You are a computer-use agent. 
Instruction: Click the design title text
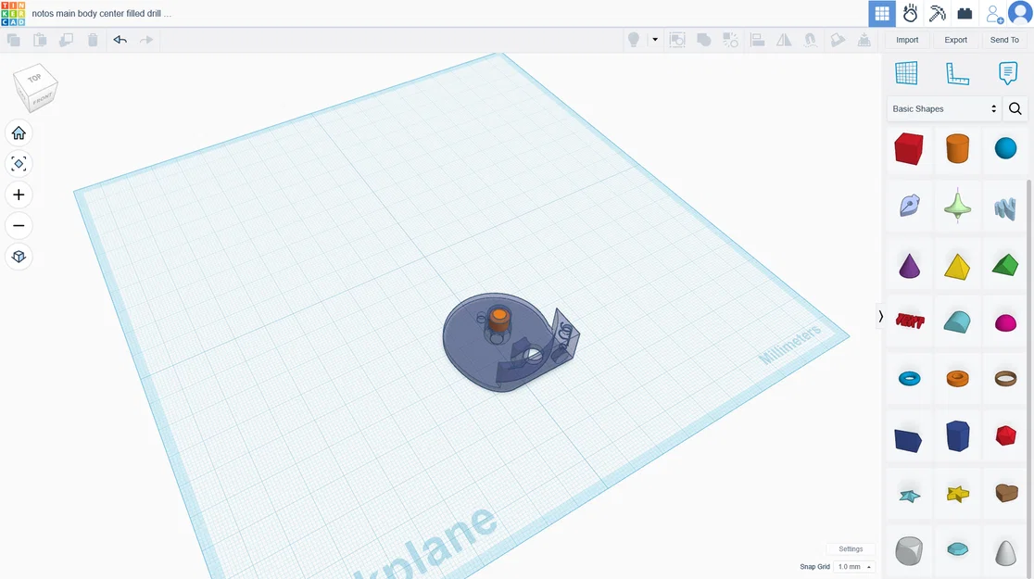(x=102, y=13)
